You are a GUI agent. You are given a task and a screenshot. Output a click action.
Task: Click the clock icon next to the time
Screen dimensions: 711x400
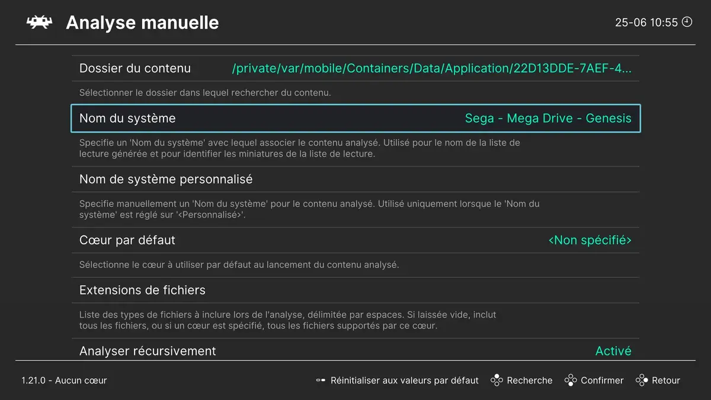click(687, 21)
